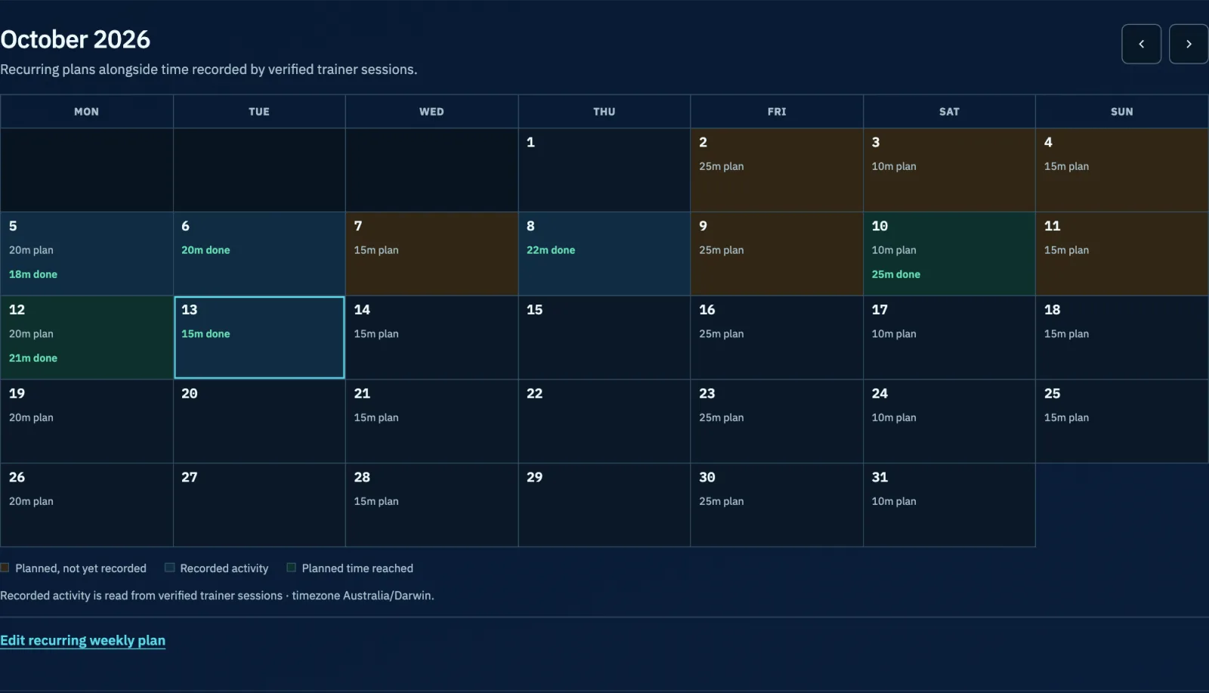Select October 13 in the calendar
Image resolution: width=1209 pixels, height=693 pixels.
259,337
